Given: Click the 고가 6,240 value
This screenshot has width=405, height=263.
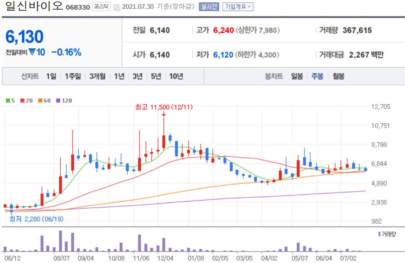Looking at the screenshot, I should tap(223, 30).
